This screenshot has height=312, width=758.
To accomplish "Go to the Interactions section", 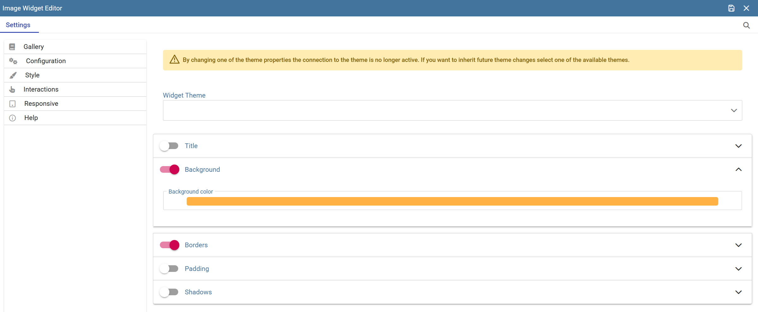I will [x=75, y=89].
